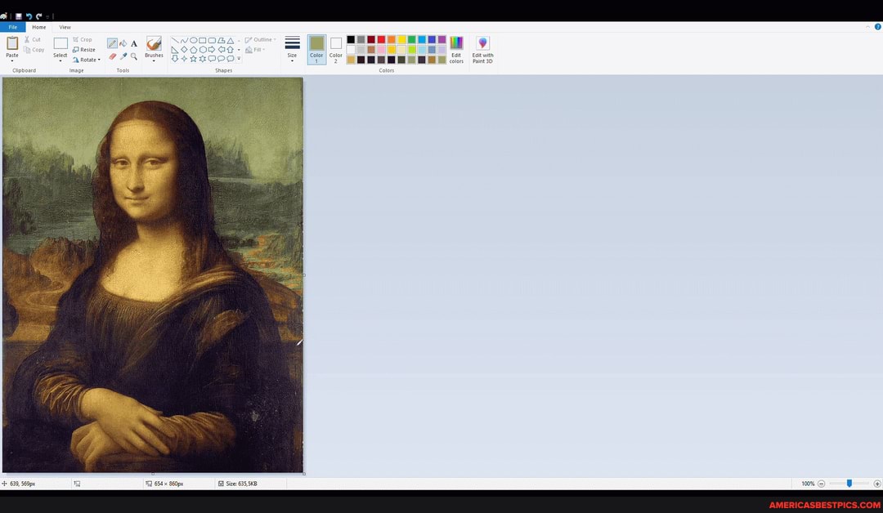This screenshot has width=883, height=513.
Task: Open the Shape Outline dropdown
Action: point(261,40)
